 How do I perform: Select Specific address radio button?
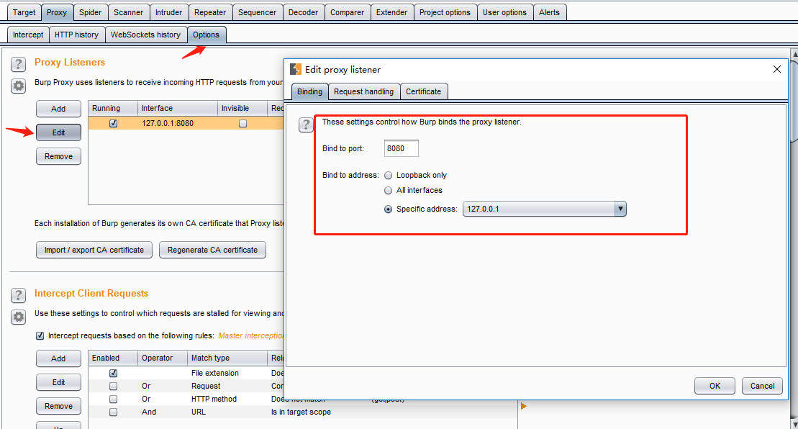[x=389, y=209]
